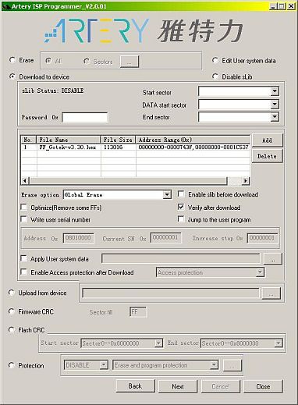This screenshot has height=405, width=298.
Task: Open Protection settings browse button
Action: pyautogui.click(x=232, y=365)
